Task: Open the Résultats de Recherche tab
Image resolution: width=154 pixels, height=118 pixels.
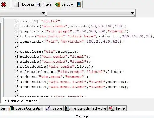Action: 86,108
